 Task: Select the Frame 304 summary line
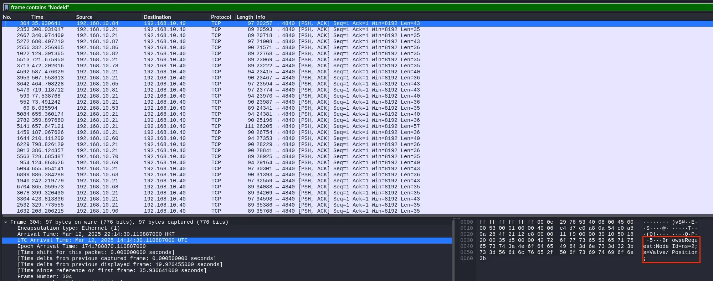pyautogui.click(x=227, y=222)
